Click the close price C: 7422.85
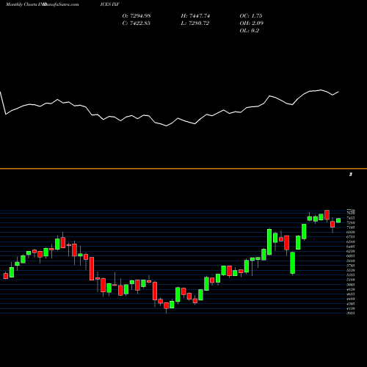The width and height of the screenshot is (367, 367). tap(137, 23)
